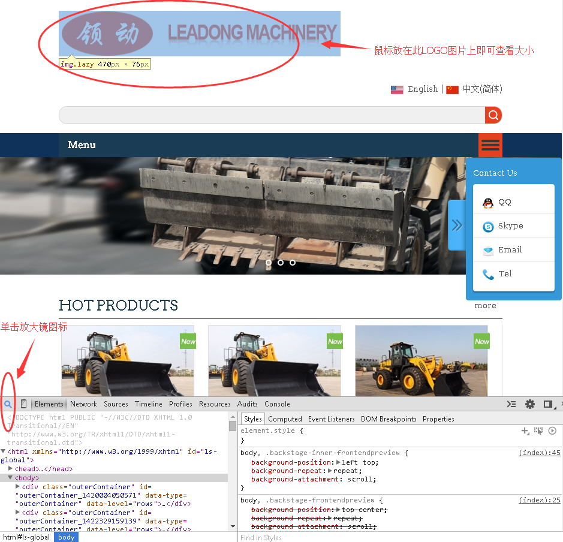Collapse the body node in DOM tree
This screenshot has width=563, height=542.
click(11, 478)
